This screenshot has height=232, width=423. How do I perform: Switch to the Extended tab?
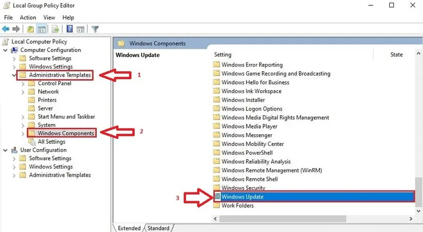pyautogui.click(x=130, y=228)
